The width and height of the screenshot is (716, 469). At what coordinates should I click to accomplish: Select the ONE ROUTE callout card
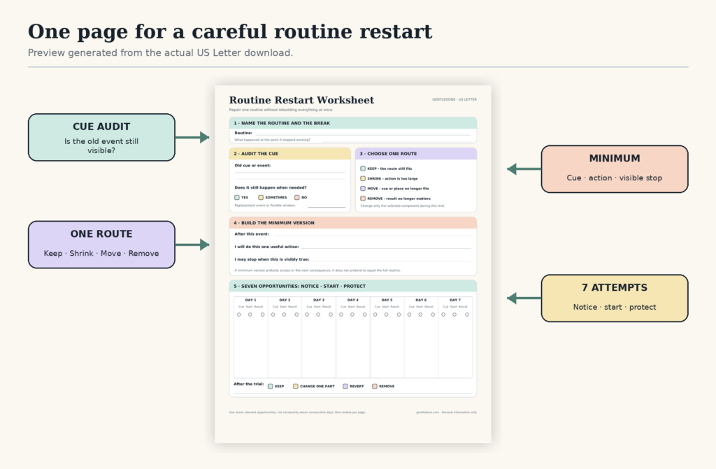pos(101,245)
